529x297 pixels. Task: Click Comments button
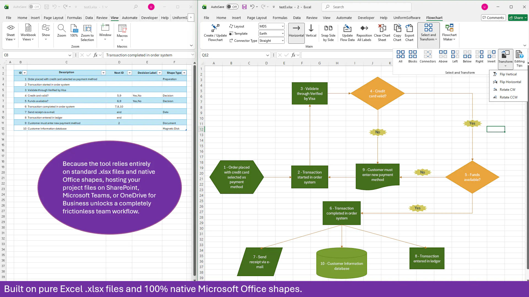pos(493,18)
